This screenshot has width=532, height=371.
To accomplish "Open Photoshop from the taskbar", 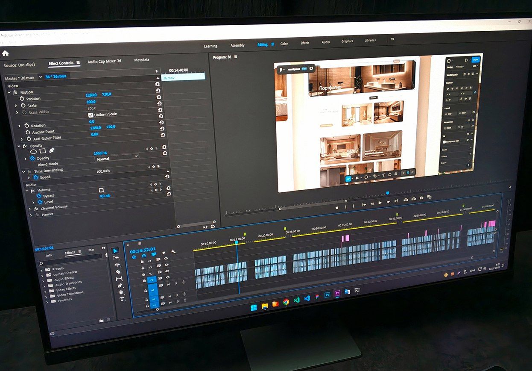I will [327, 294].
